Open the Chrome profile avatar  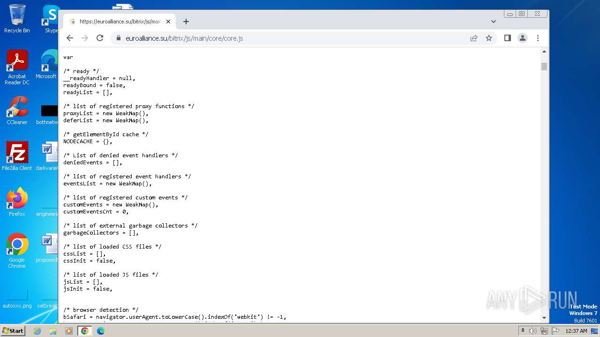[523, 38]
